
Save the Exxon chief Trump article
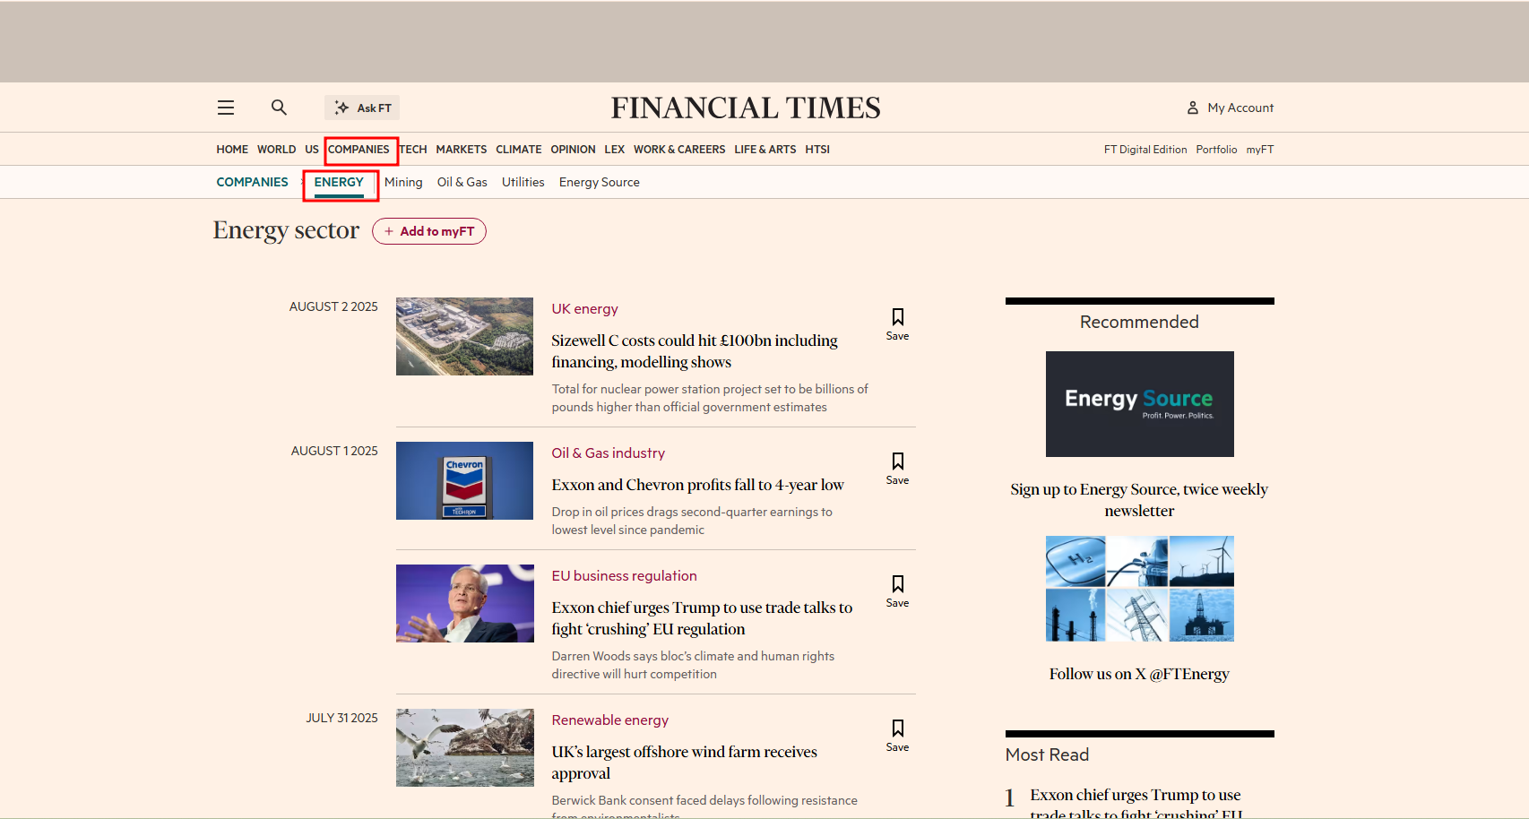click(897, 591)
